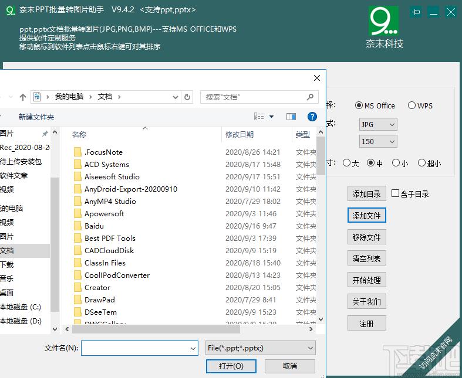
Task: Click the ACD Systems folder icon
Action: tap(77, 165)
